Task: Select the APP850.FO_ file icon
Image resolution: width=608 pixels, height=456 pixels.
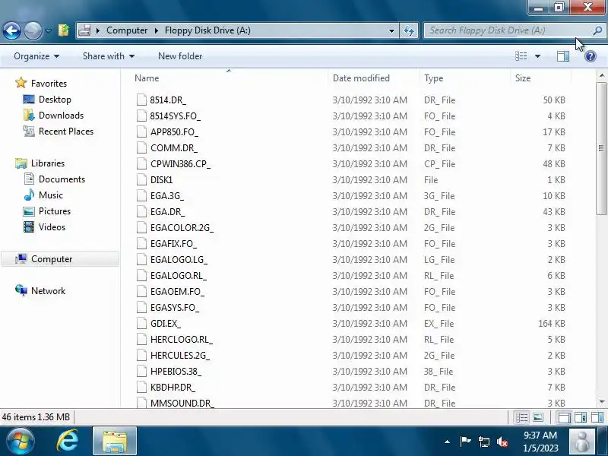Action: 141,131
